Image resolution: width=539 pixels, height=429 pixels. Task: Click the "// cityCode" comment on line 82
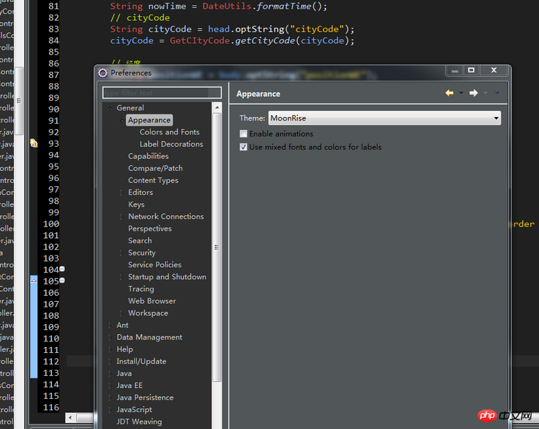tap(140, 18)
